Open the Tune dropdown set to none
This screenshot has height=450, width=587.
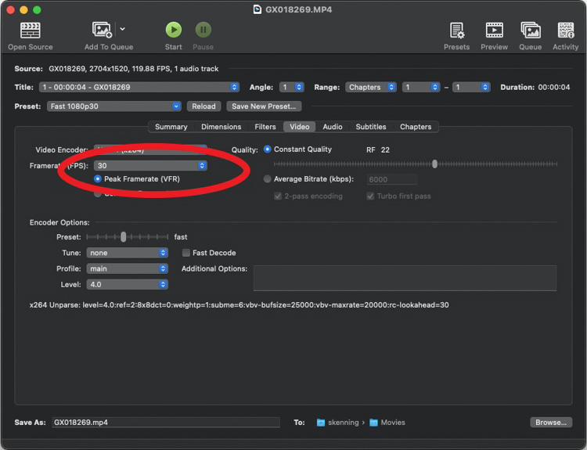pos(127,253)
